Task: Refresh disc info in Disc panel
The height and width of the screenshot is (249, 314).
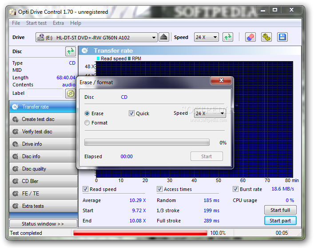Action: point(71,51)
